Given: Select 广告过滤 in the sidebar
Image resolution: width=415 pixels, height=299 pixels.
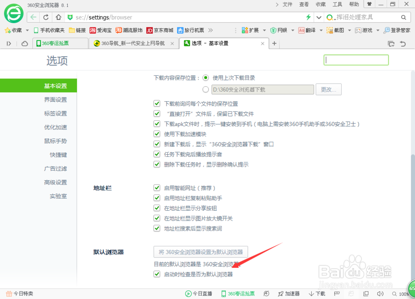Looking at the screenshot, I should pyautogui.click(x=55, y=168).
